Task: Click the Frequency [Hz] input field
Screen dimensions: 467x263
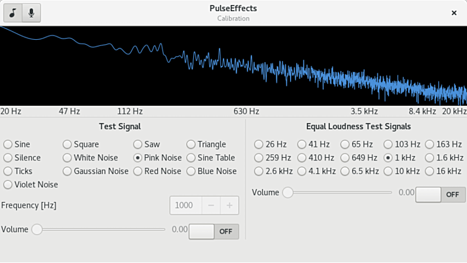Action: 185,205
